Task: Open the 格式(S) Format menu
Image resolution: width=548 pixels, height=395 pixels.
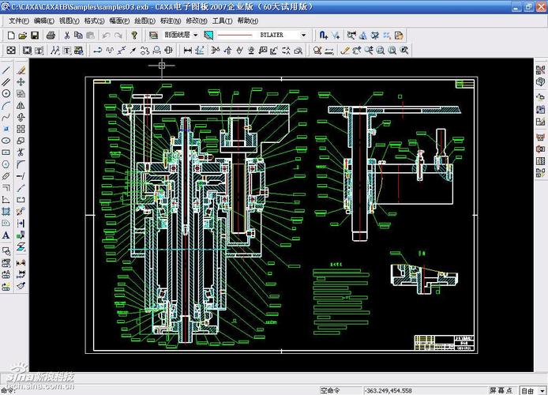Action: click(94, 21)
